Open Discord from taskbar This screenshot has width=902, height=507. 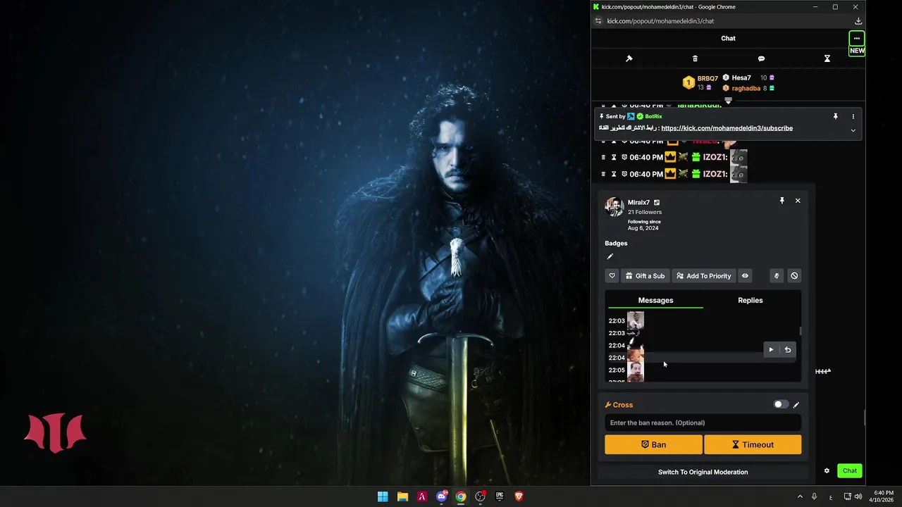(442, 496)
